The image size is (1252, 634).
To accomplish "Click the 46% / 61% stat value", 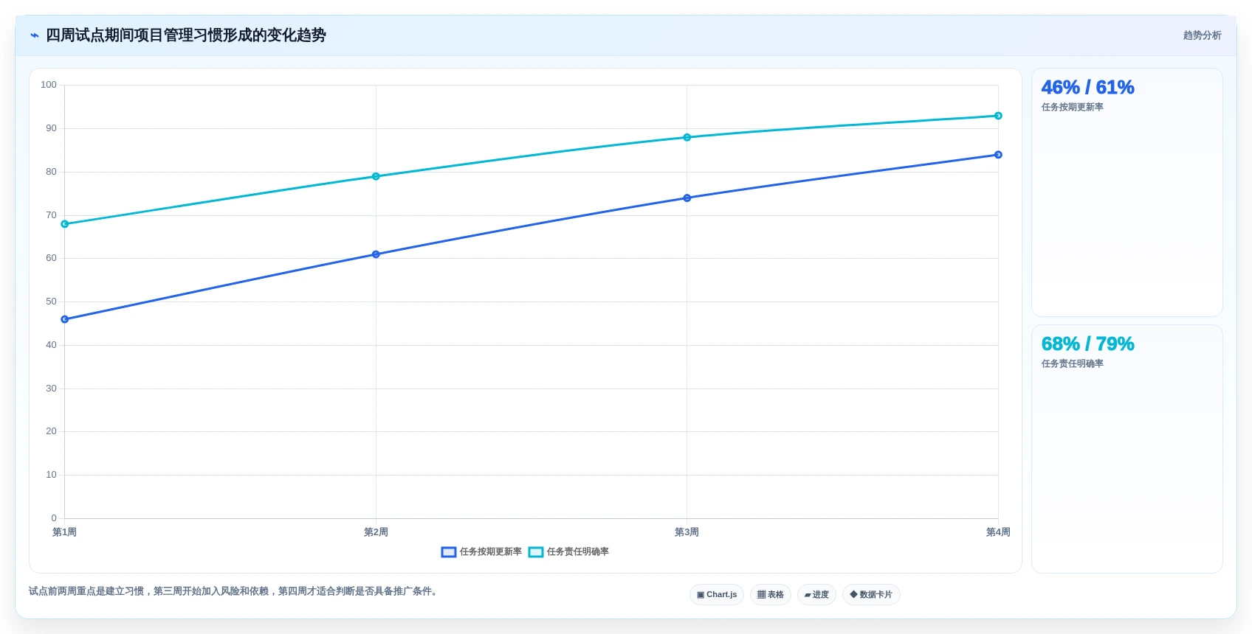I will coord(1087,88).
